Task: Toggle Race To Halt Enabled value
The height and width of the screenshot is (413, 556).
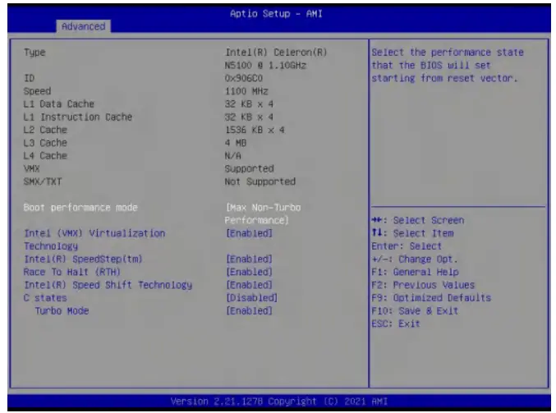Action: (250, 272)
